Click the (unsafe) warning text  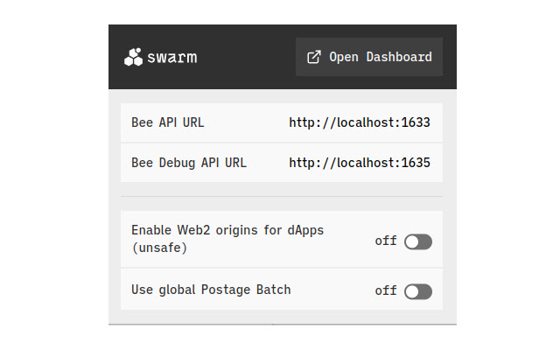point(159,248)
